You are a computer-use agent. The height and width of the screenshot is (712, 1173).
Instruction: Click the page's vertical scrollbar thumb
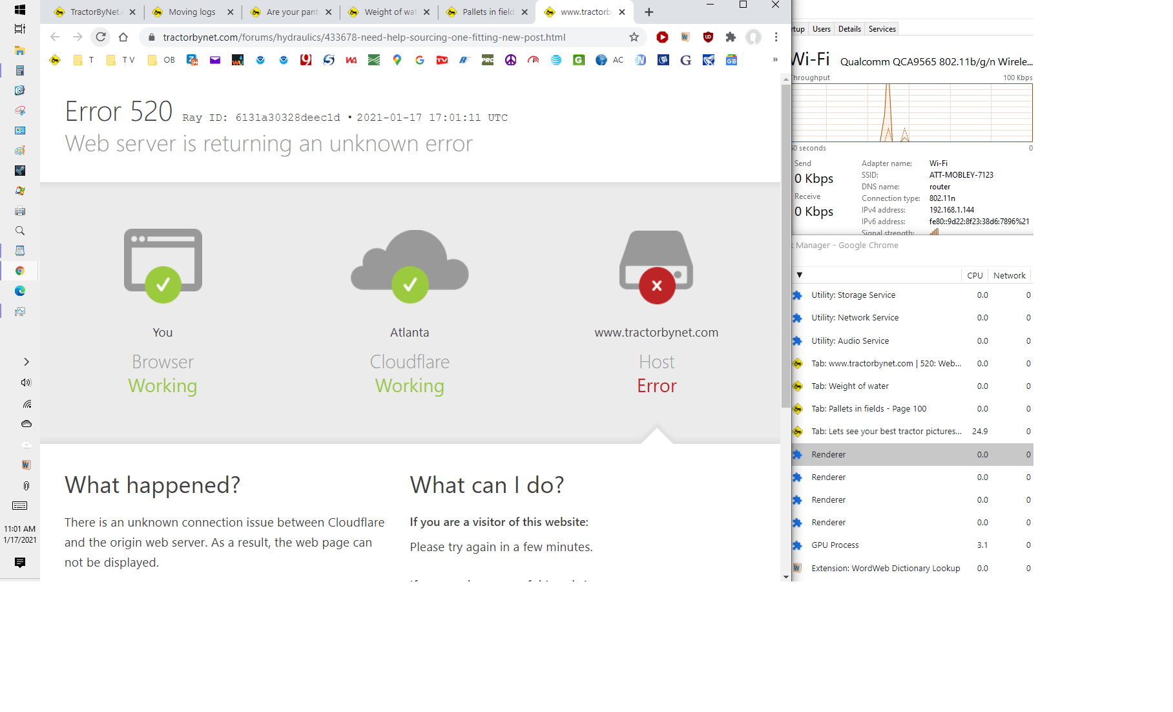click(785, 246)
